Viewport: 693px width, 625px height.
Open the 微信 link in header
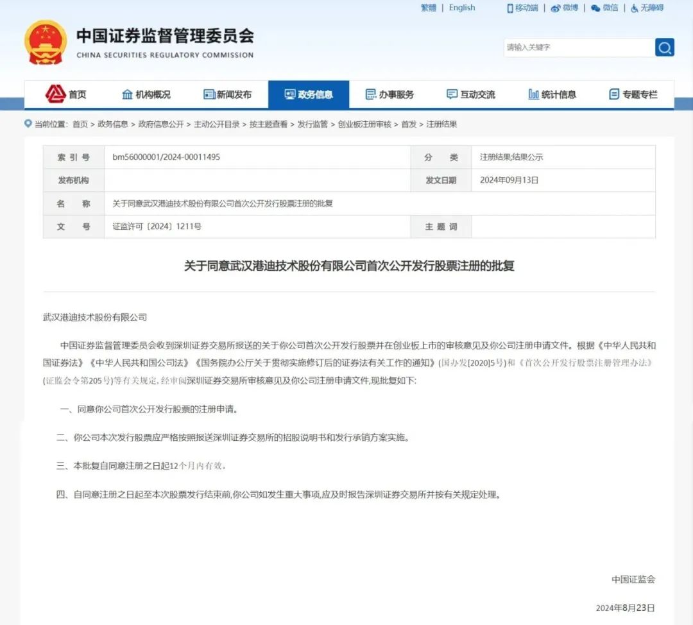pos(610,8)
